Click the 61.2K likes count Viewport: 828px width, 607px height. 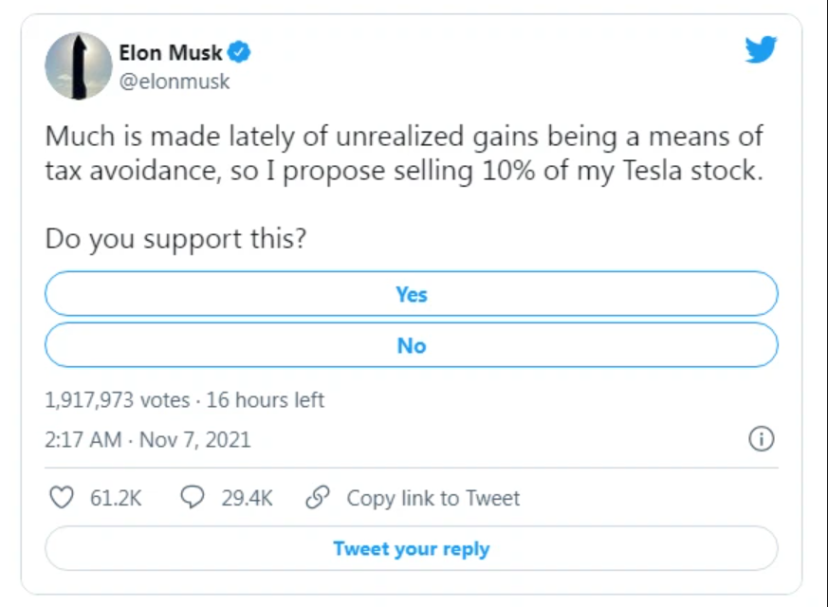116,498
